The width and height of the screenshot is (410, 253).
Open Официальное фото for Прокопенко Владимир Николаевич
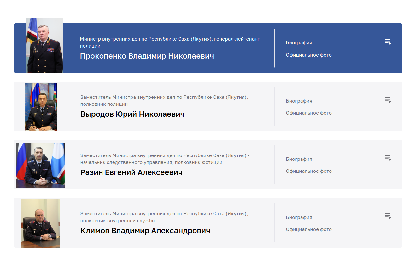pos(309,55)
